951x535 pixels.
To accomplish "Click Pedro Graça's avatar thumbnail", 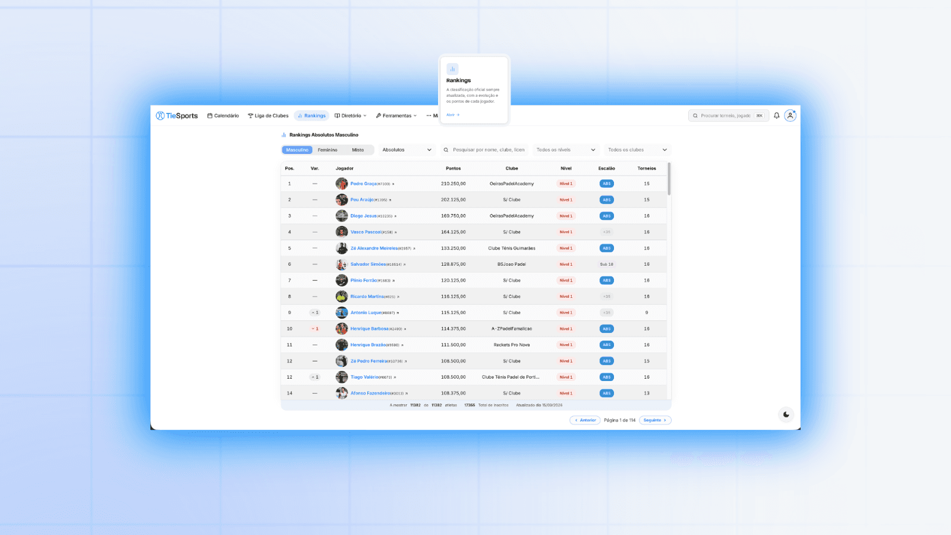I will [x=342, y=184].
